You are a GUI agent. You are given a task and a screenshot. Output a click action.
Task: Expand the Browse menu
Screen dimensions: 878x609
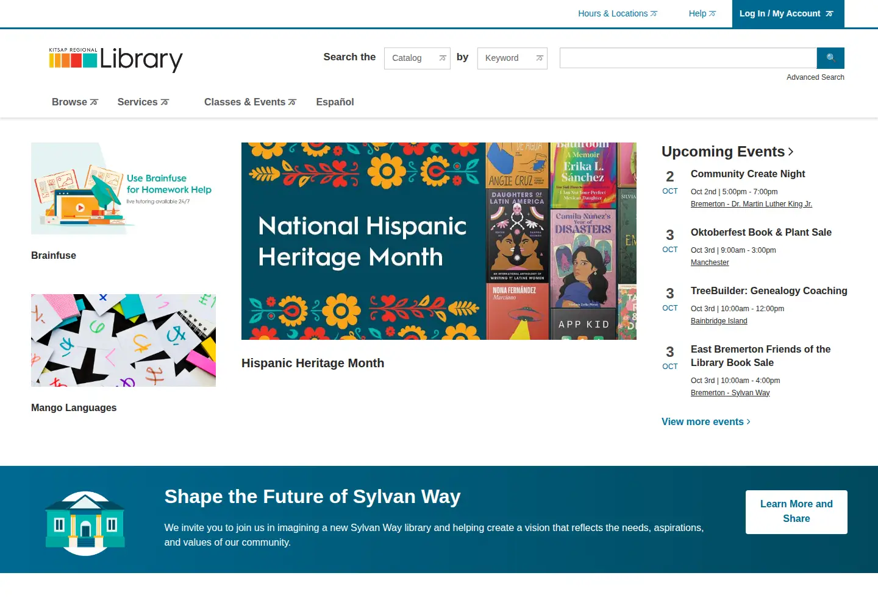(x=74, y=102)
